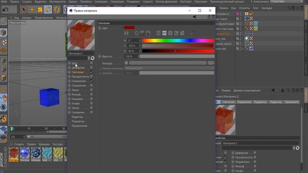Toggle compact mode icon in color picker
The image size is (308, 173).
pyautogui.click(x=127, y=33)
